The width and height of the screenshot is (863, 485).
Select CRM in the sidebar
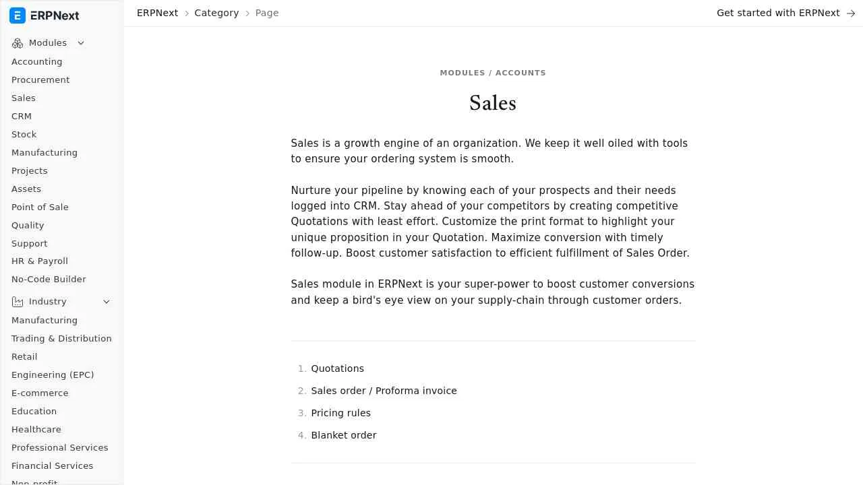pos(22,117)
